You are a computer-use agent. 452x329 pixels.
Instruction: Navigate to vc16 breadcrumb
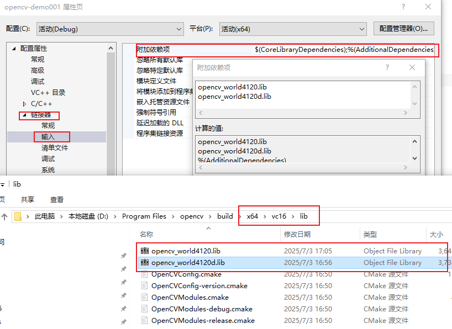(x=278, y=216)
